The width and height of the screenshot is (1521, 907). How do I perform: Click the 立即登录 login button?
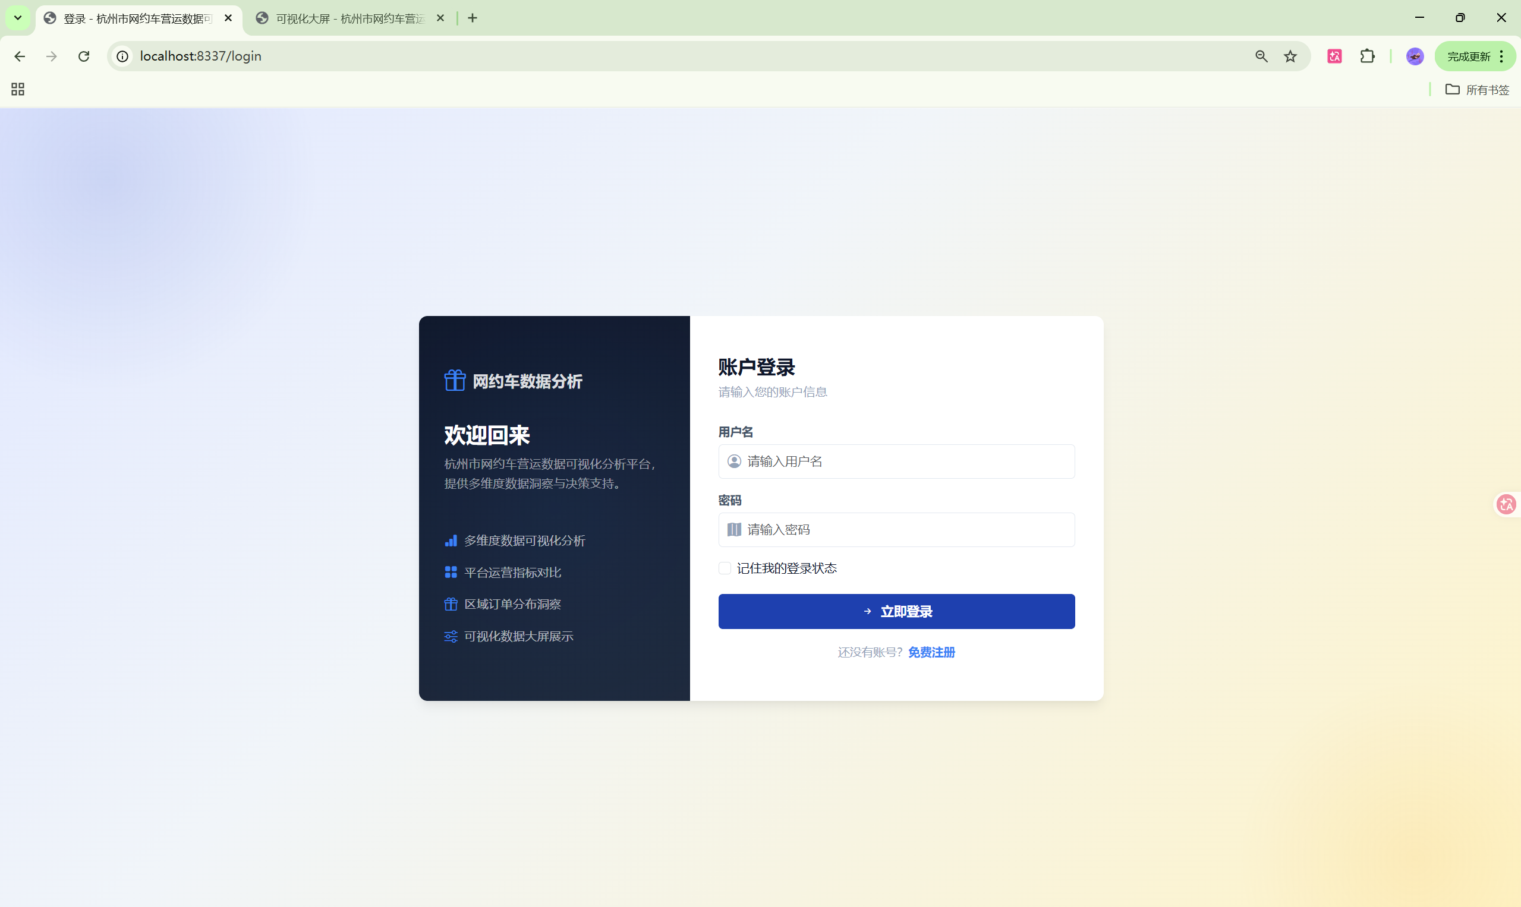coord(896,611)
